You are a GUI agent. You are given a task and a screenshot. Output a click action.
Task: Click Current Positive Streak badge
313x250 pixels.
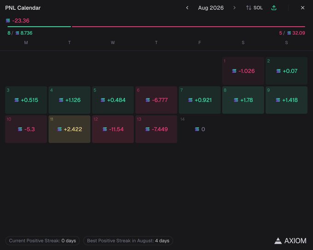(x=42, y=241)
